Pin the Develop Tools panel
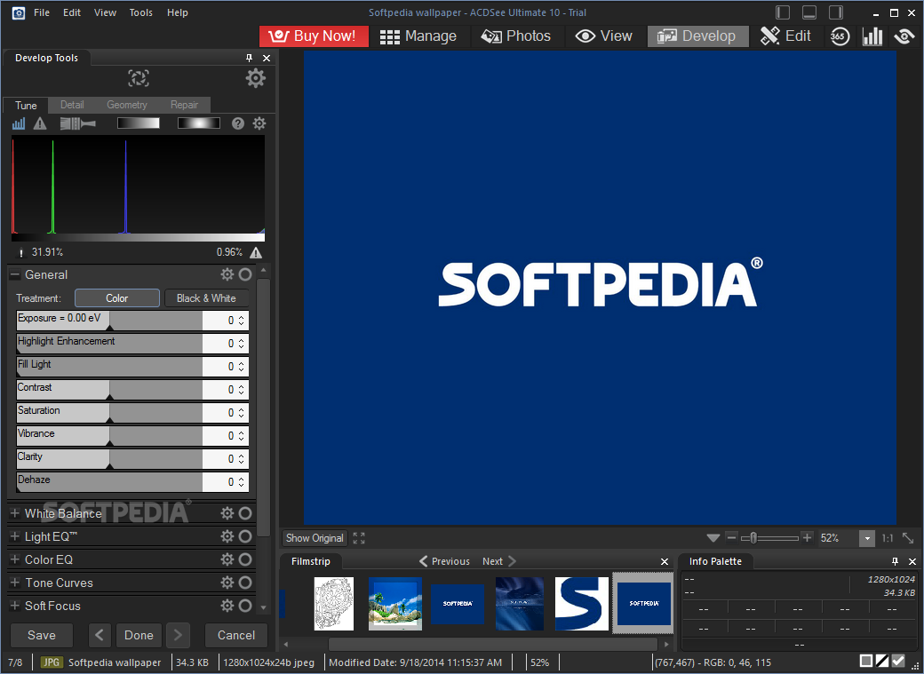Screen dimensions: 924x674 (249, 58)
